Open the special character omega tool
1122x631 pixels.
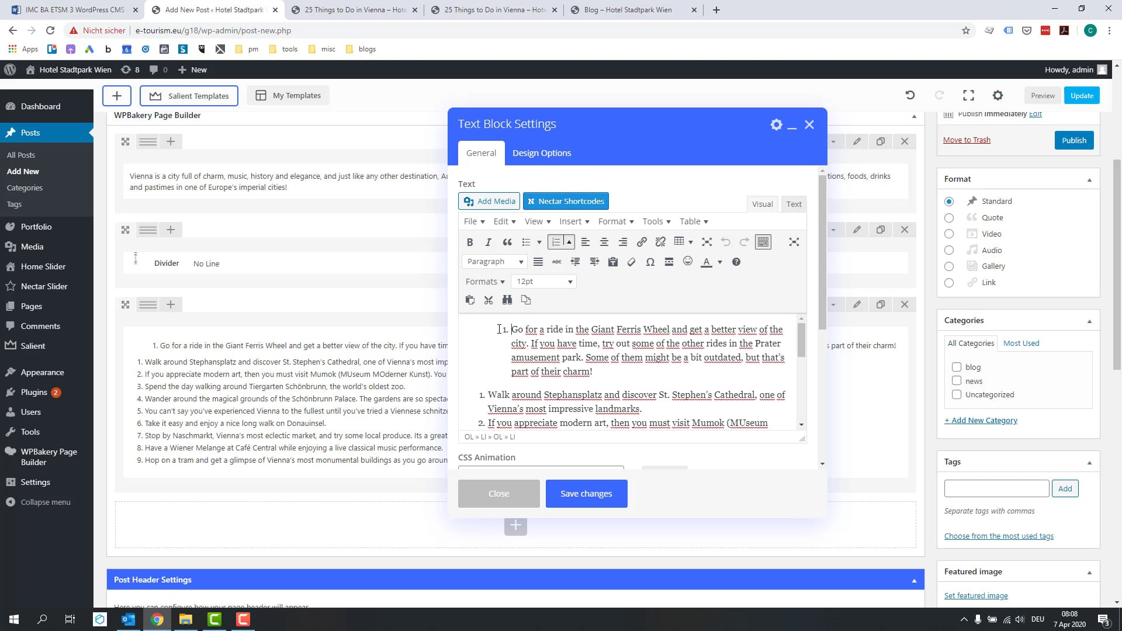coord(650,262)
